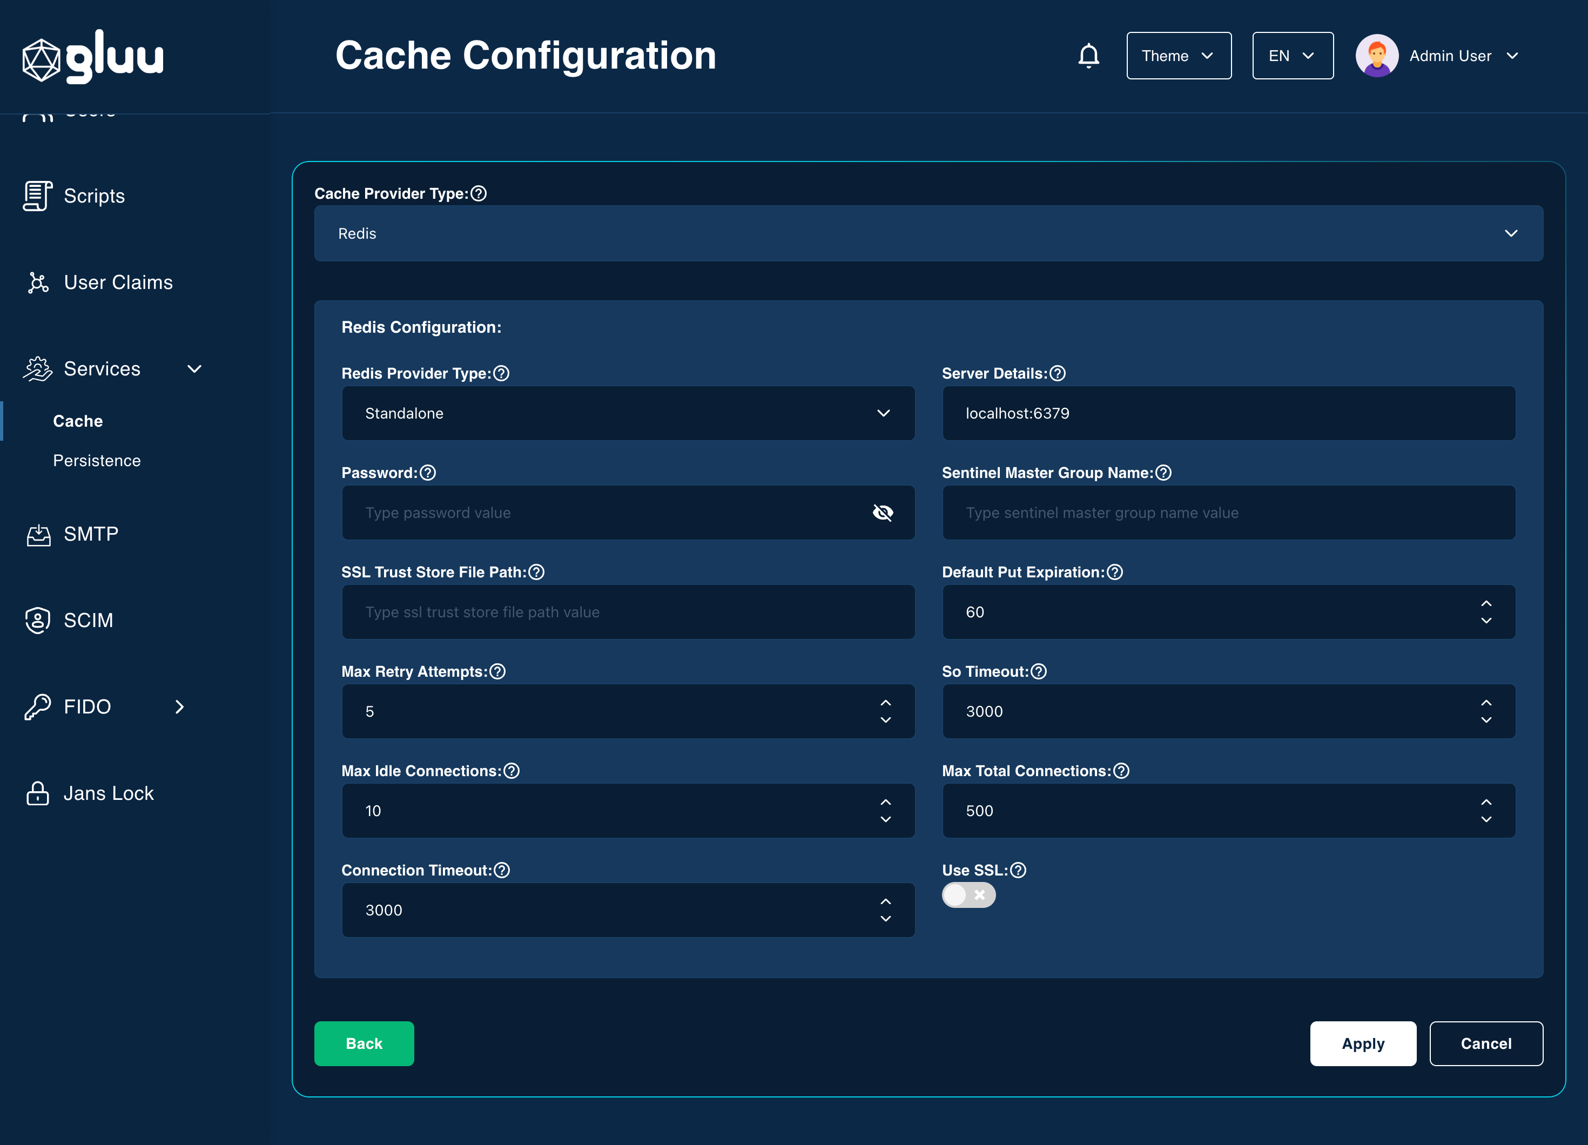
Task: Show help for Max Retry Attempts
Action: coord(497,671)
